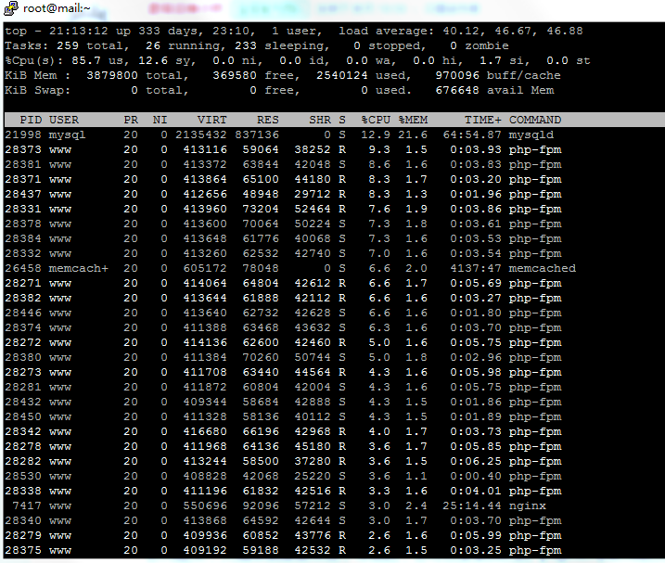Click the memcached command name
Viewport: 665px width, 563px height.
pos(542,269)
